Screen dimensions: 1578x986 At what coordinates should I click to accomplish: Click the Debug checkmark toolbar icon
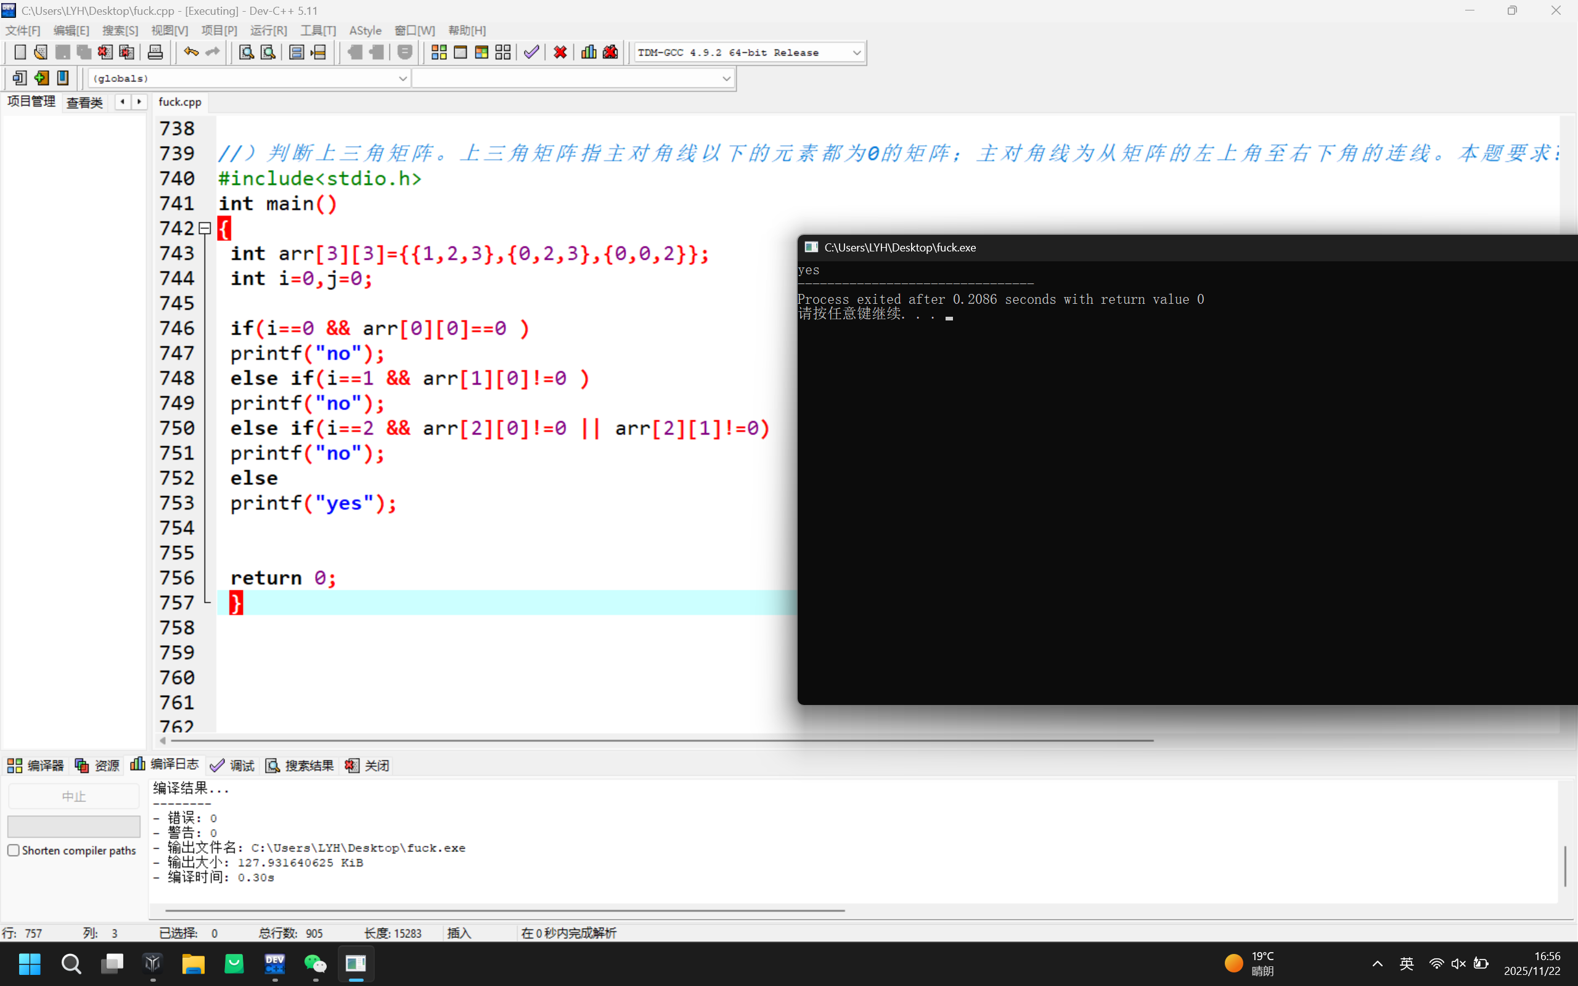pyautogui.click(x=531, y=52)
